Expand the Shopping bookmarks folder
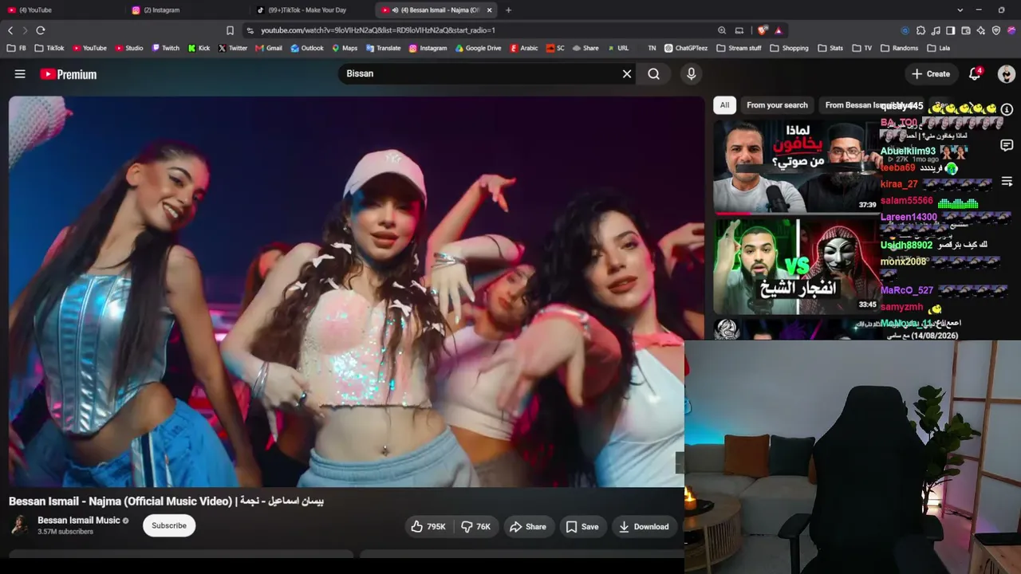 point(790,48)
